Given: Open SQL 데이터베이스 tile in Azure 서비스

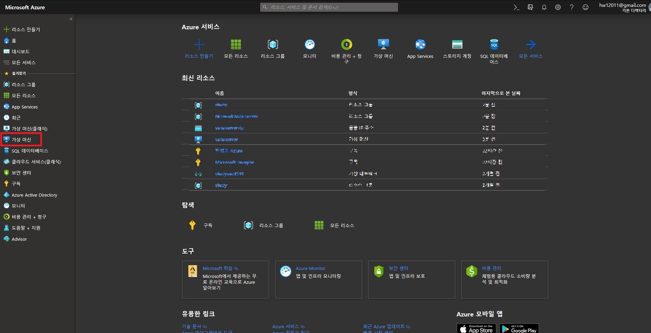Looking at the screenshot, I should coord(494,51).
